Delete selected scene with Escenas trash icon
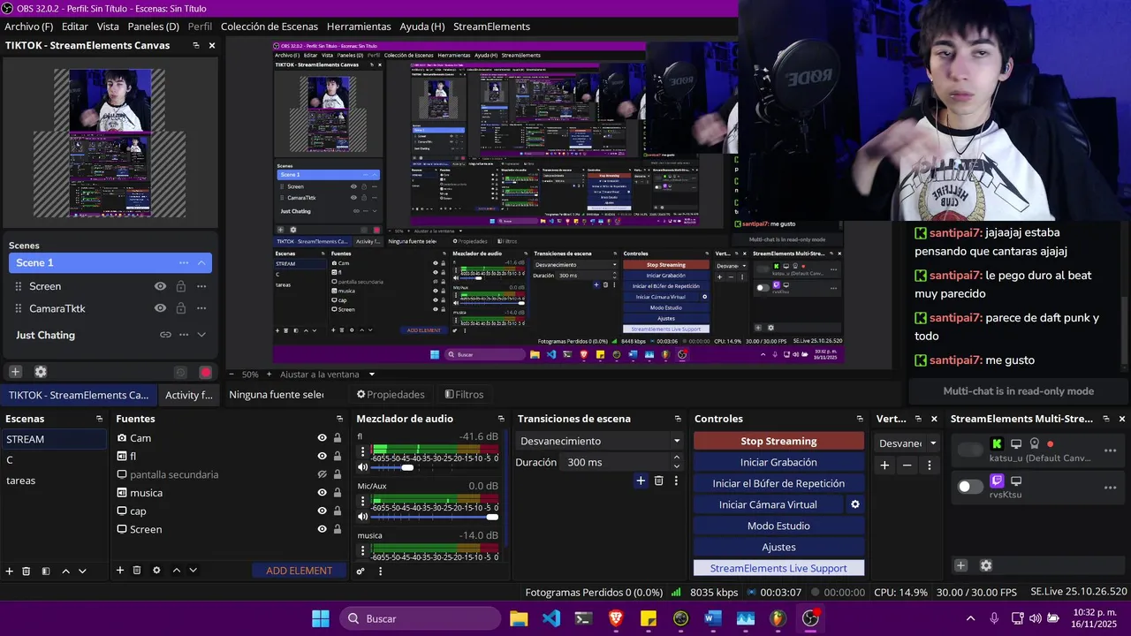Screen dimensions: 1131x636 pos(27,571)
